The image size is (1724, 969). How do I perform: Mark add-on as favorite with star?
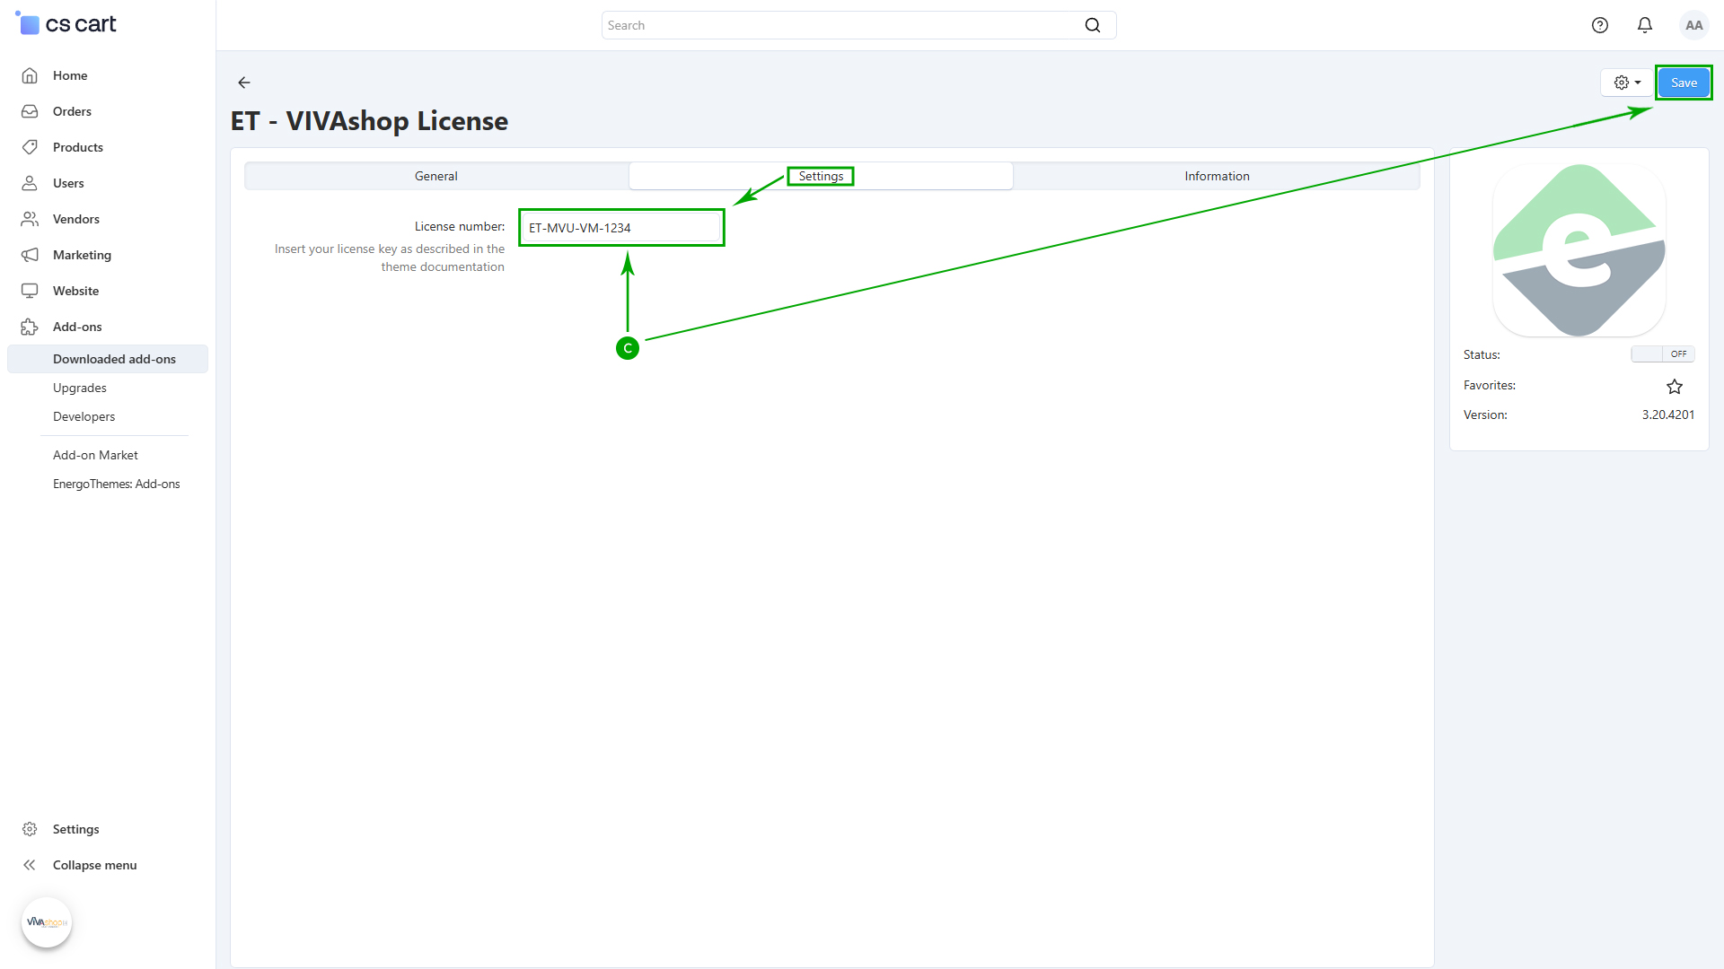click(1674, 387)
